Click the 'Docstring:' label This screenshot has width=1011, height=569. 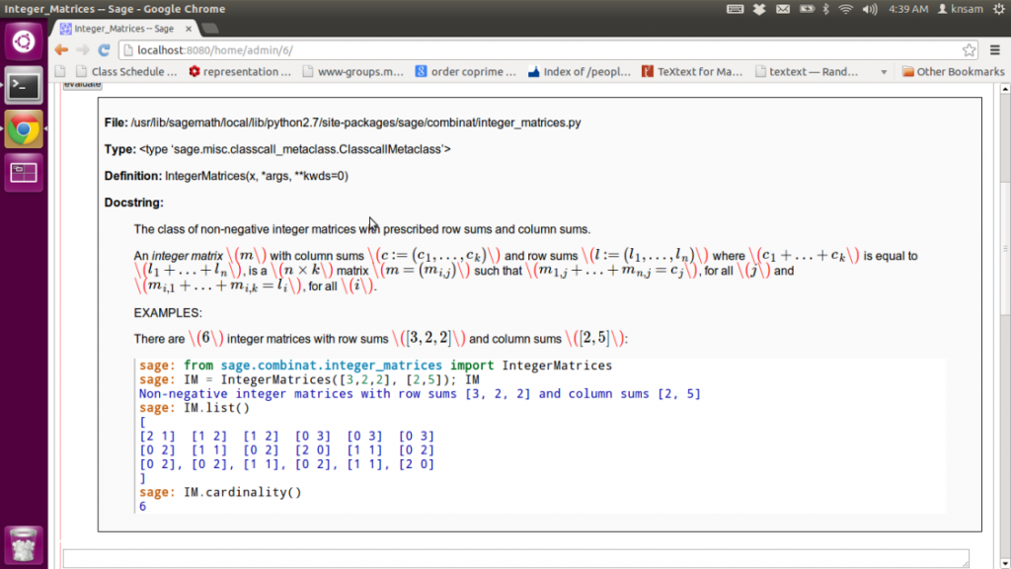133,203
